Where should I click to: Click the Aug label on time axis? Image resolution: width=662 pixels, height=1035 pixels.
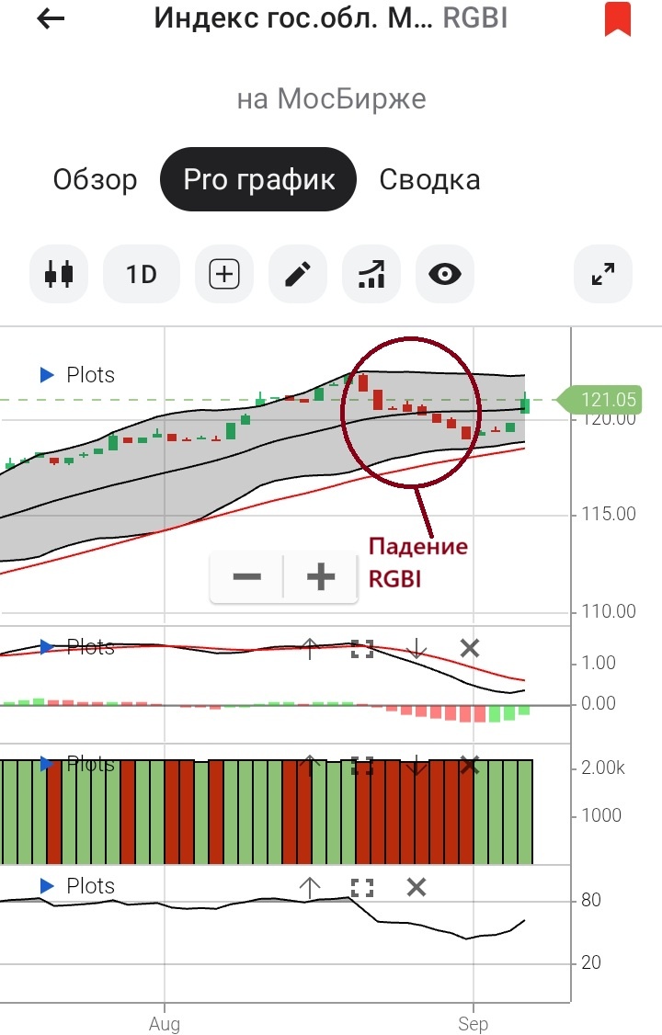[165, 1024]
